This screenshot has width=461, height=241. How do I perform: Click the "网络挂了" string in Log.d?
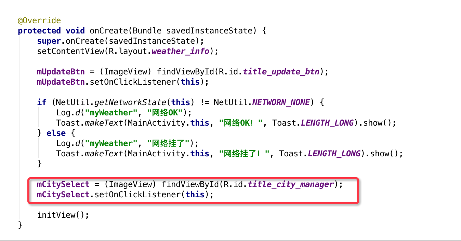[170, 143]
